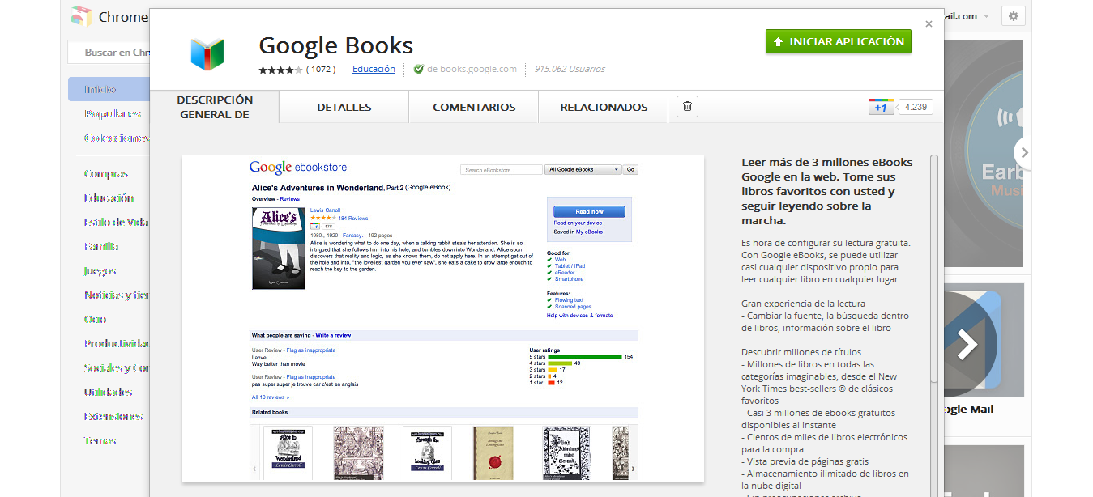
Task: Switch to the DETALLES tab
Action: click(343, 106)
